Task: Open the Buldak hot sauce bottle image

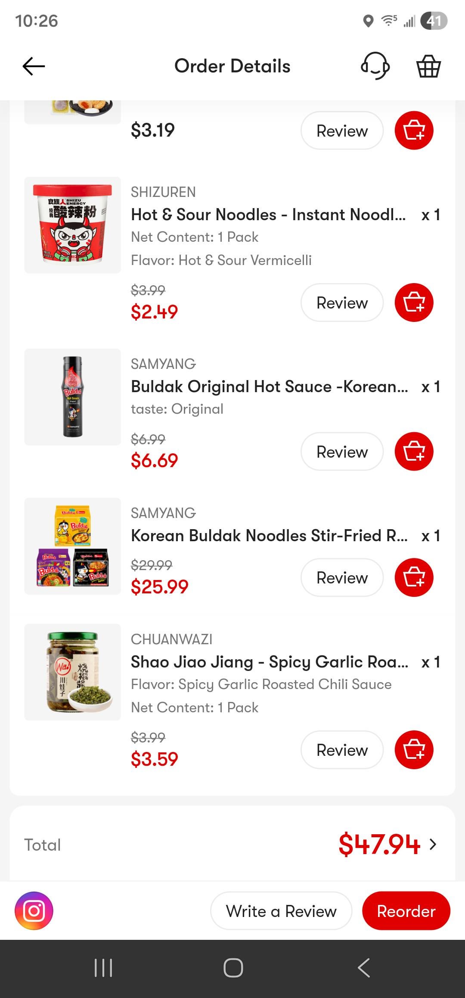Action: pos(72,397)
